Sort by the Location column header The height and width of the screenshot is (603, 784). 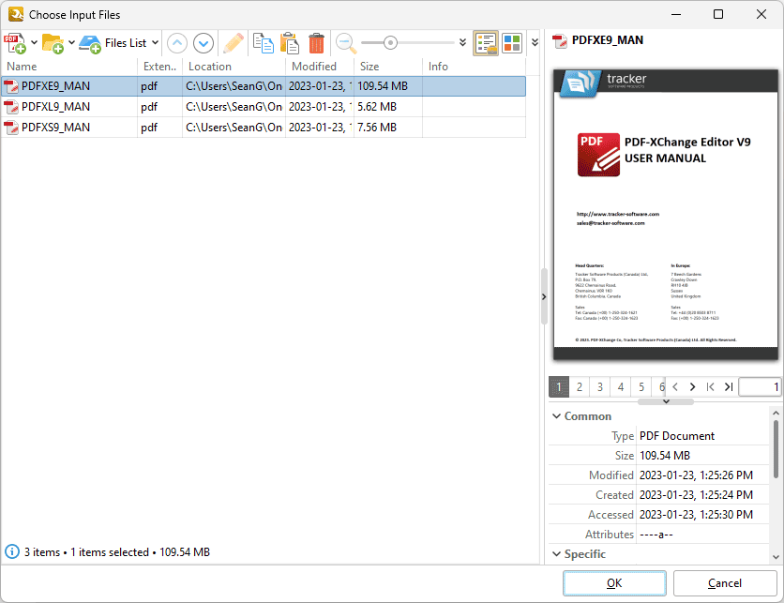[x=234, y=67]
